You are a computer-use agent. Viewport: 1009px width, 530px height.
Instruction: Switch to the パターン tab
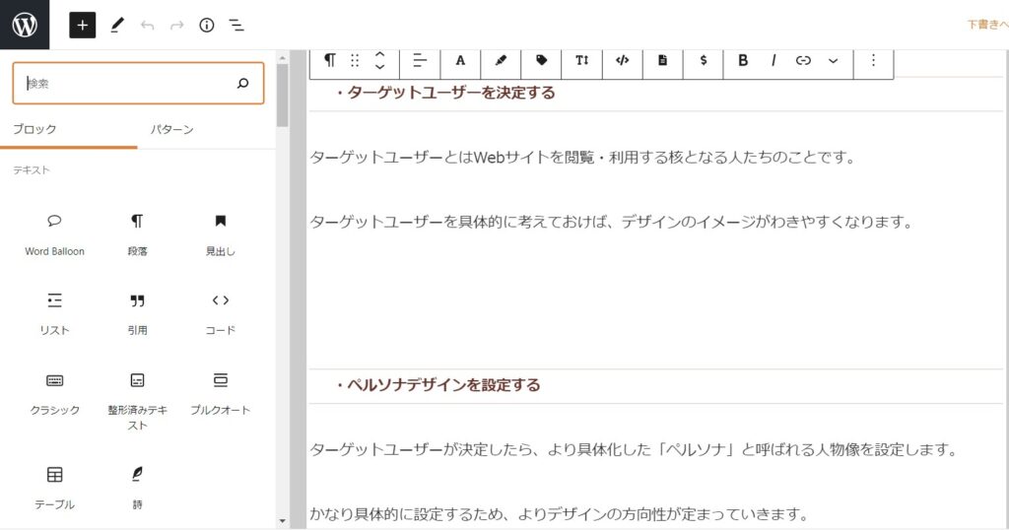[171, 129]
